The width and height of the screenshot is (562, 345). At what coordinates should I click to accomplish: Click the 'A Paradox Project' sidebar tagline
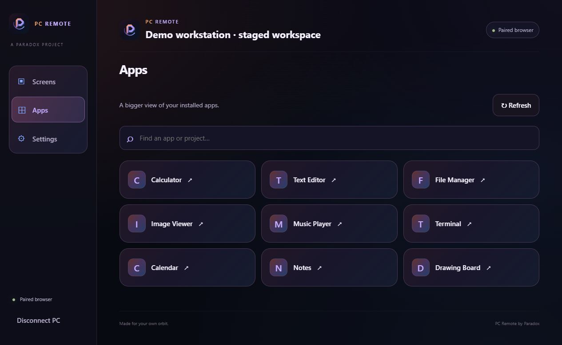click(x=37, y=44)
